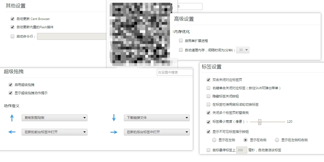Select 显示在左侧 radio button
Screen dimensions: 324x162
pyautogui.click(x=214, y=140)
